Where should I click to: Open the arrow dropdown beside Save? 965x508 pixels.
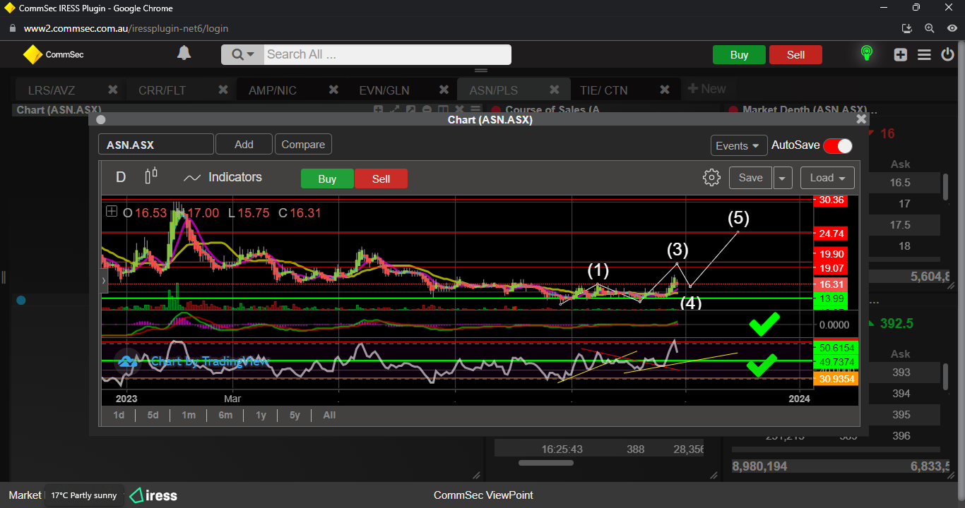[x=782, y=179]
